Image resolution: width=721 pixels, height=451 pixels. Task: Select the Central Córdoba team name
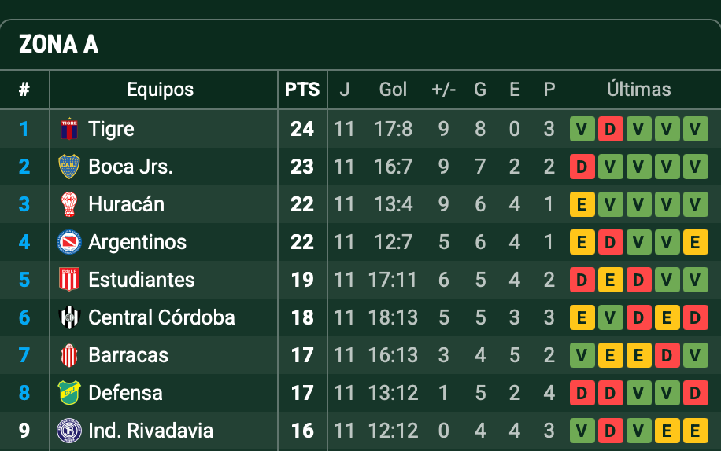[x=161, y=317]
